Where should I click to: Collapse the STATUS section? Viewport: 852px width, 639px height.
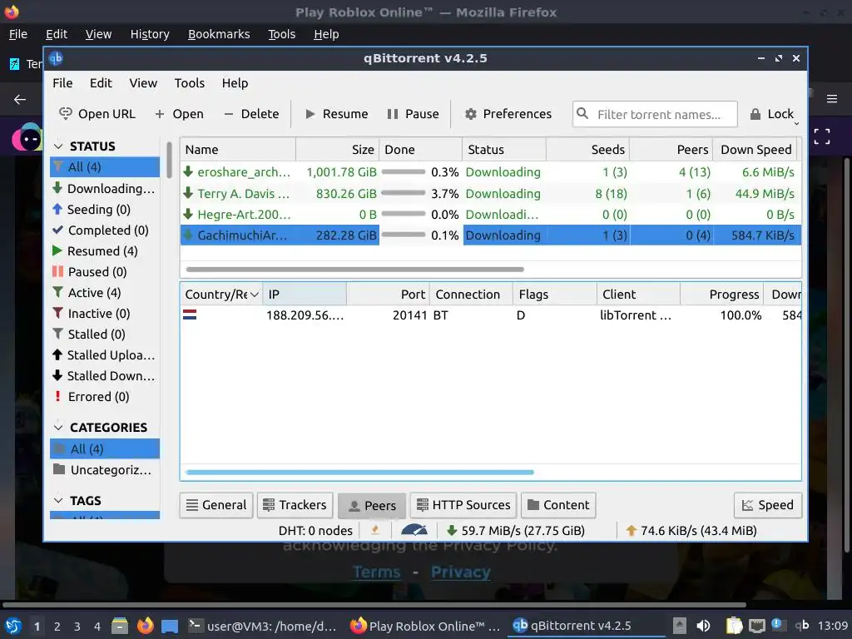(x=59, y=146)
